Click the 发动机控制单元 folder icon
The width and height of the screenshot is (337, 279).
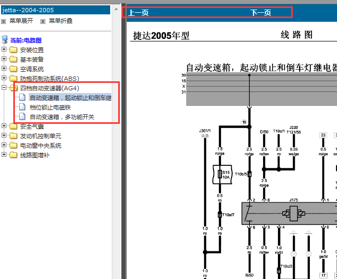point(13,136)
